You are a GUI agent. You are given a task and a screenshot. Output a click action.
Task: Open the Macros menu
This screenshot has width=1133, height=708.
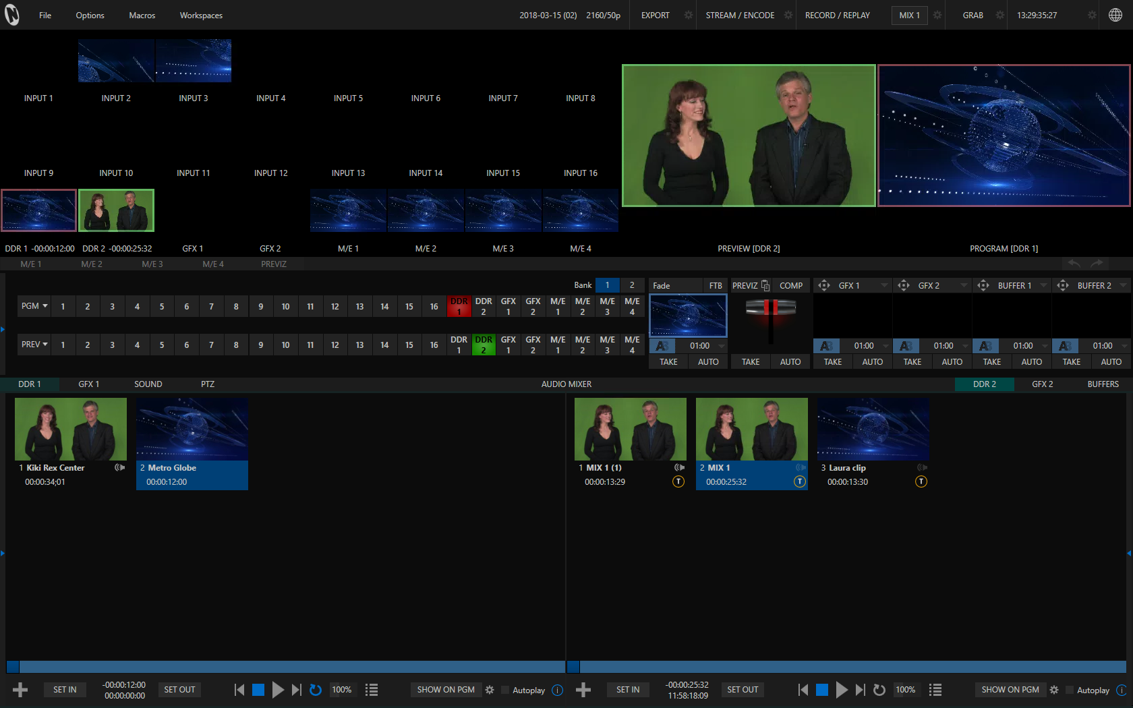(142, 15)
